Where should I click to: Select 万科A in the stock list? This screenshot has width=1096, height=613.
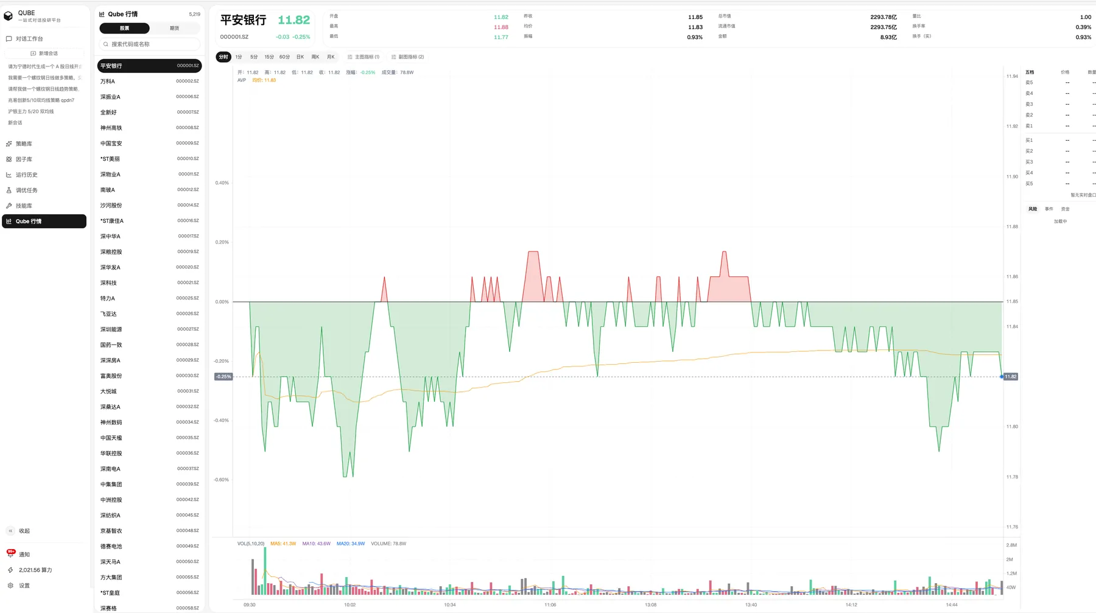coord(150,82)
